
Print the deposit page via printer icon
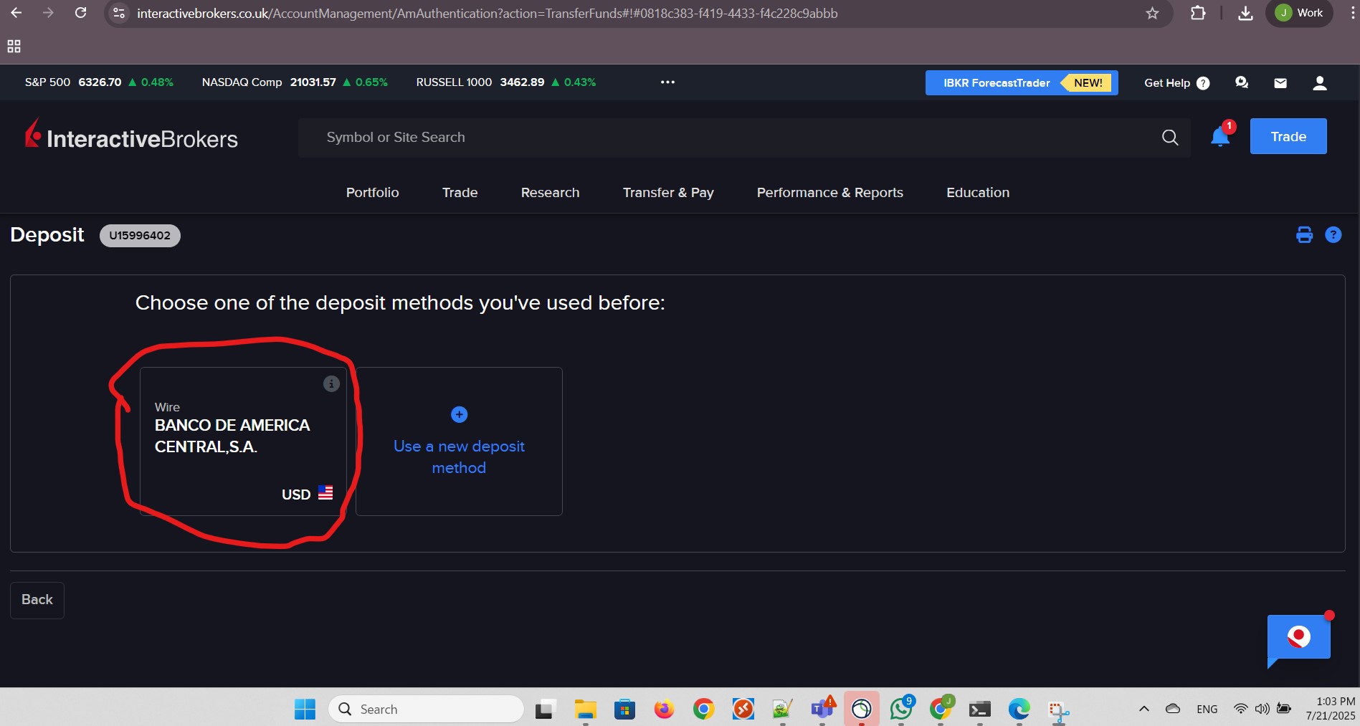tap(1304, 235)
